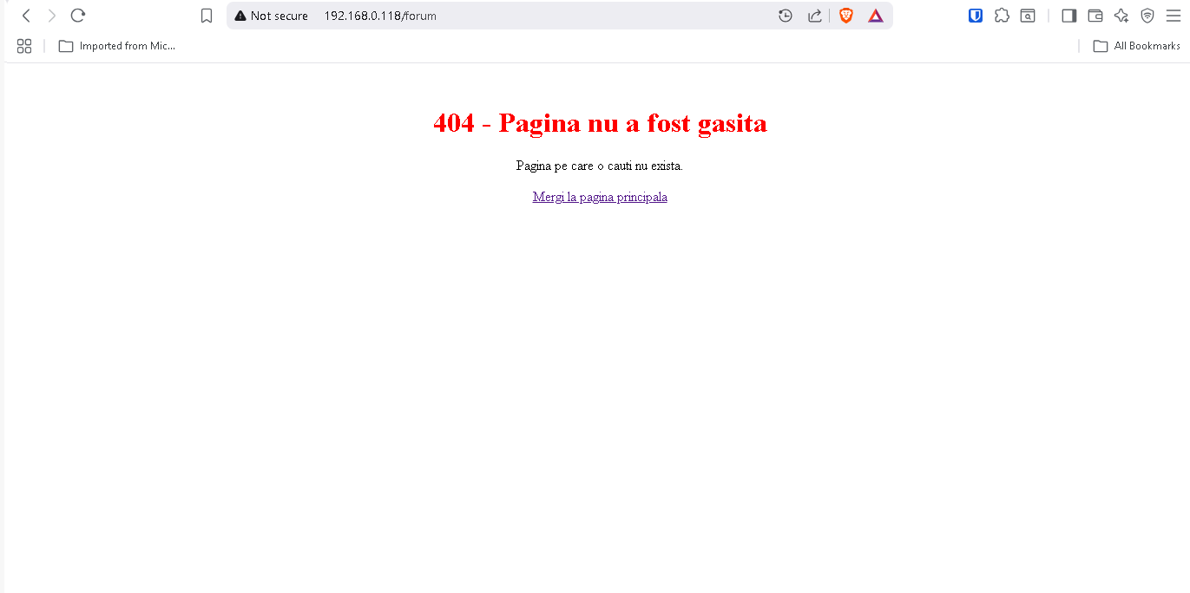The image size is (1190, 593).
Task: Go back to the previous page
Action: click(x=26, y=16)
